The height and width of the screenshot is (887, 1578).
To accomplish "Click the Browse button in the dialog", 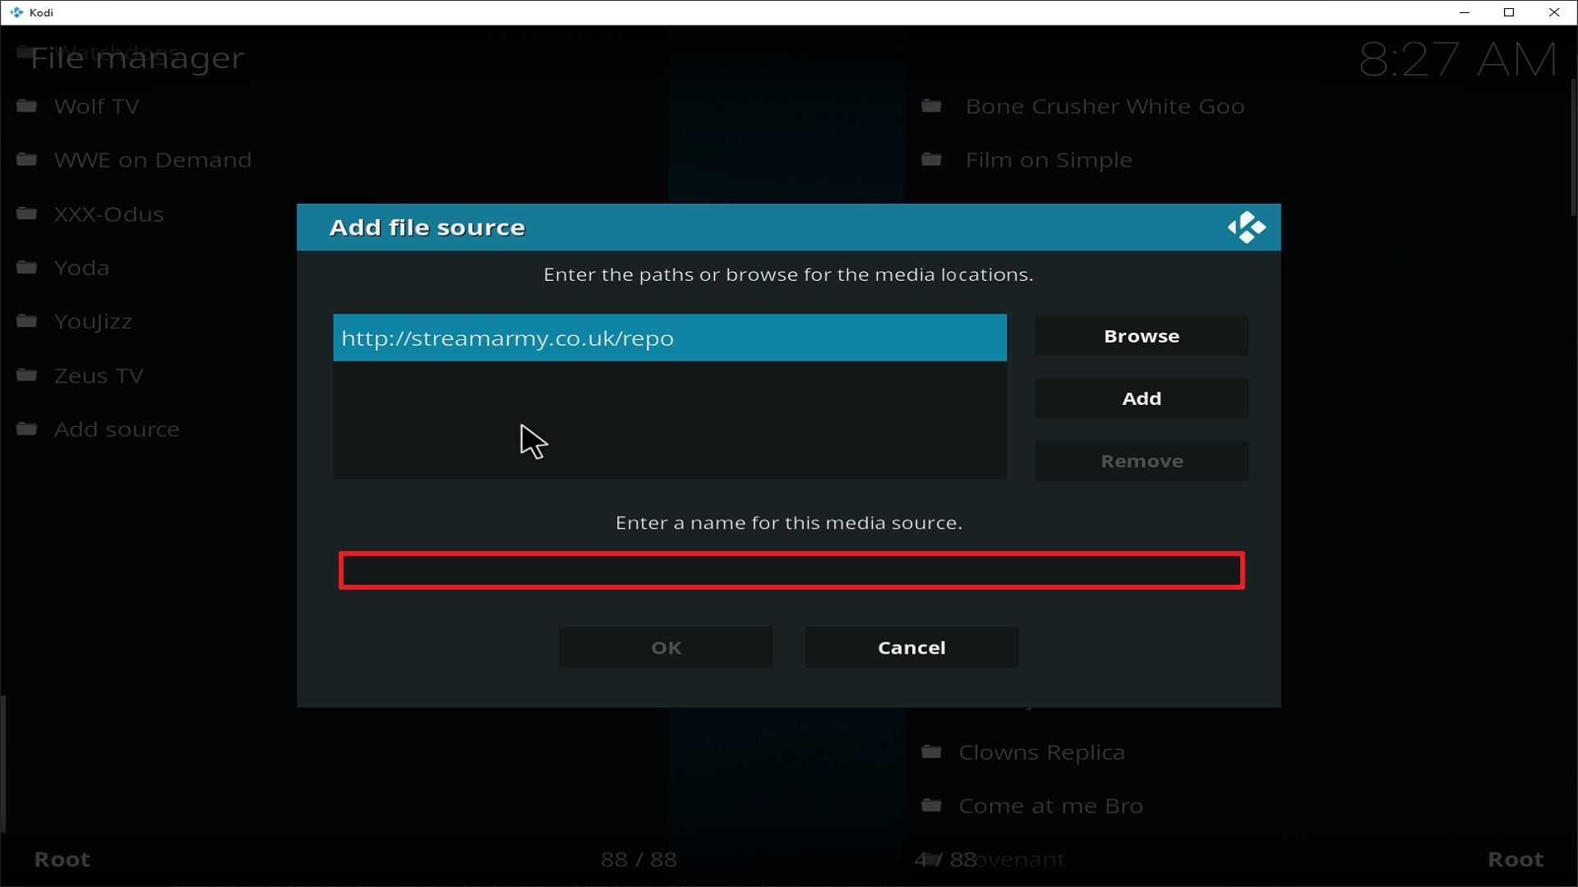I will point(1141,336).
